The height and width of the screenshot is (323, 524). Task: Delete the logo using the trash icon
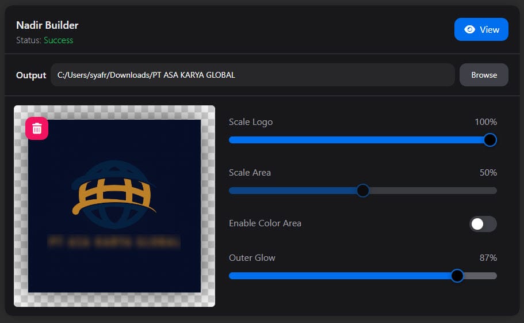pos(37,128)
